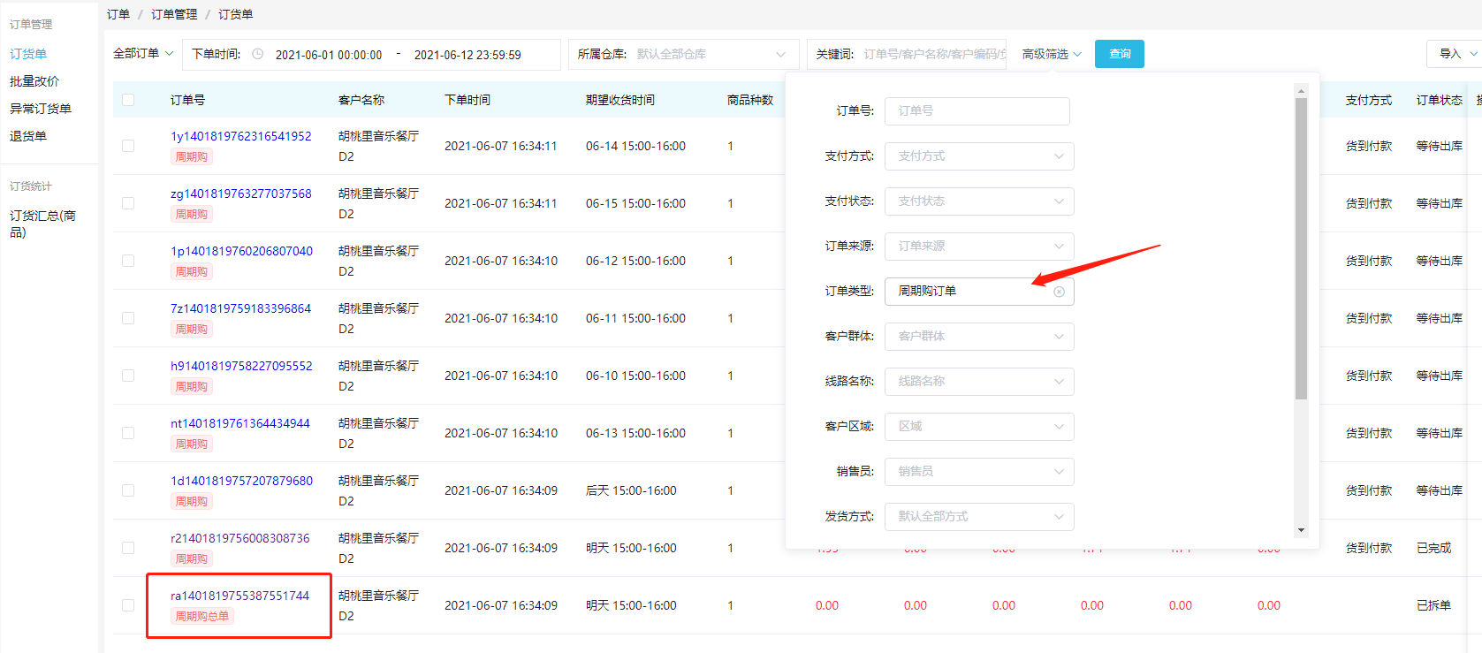Viewport: 1482px width, 653px height.
Task: Select the checkbox for order ra1401819755387551744
Action: click(128, 605)
